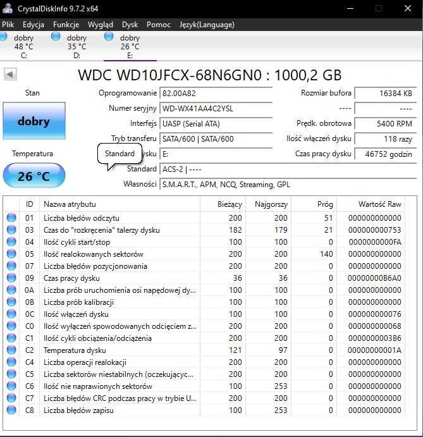Select row 'Temperatura dysku'
Screen dimensions: 423x437
point(205,350)
